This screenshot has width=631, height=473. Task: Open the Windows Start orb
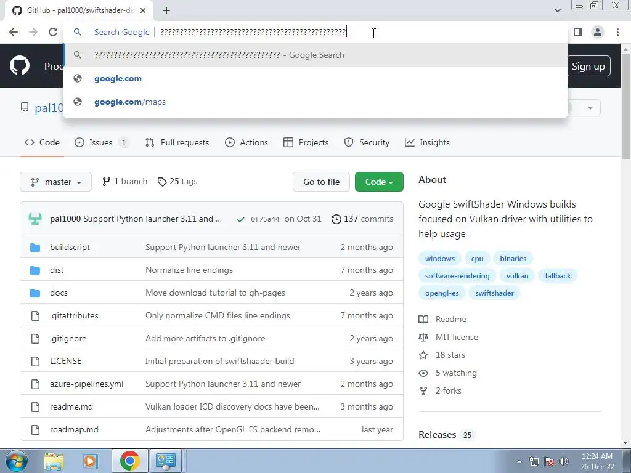[x=17, y=461]
